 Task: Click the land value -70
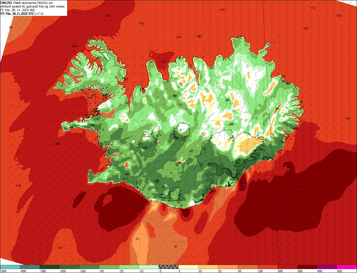click(175, 96)
